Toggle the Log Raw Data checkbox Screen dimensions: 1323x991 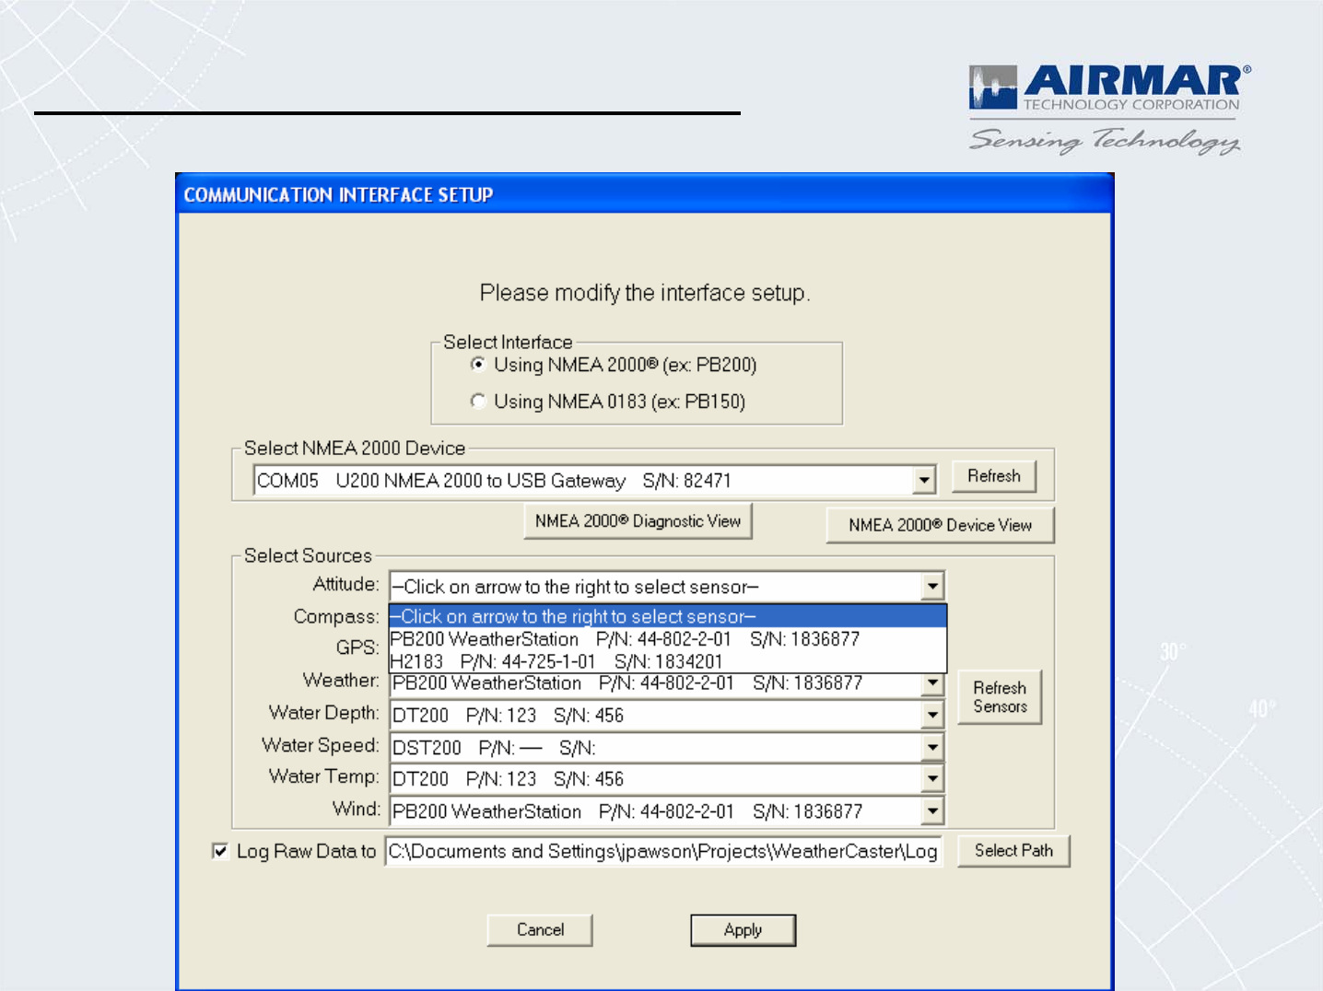pos(220,851)
